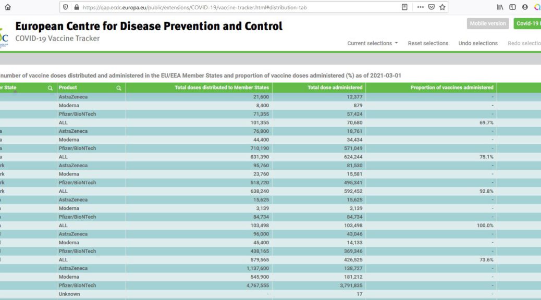Select the 101,355 distributed cell
The image size is (541, 300).
point(199,122)
